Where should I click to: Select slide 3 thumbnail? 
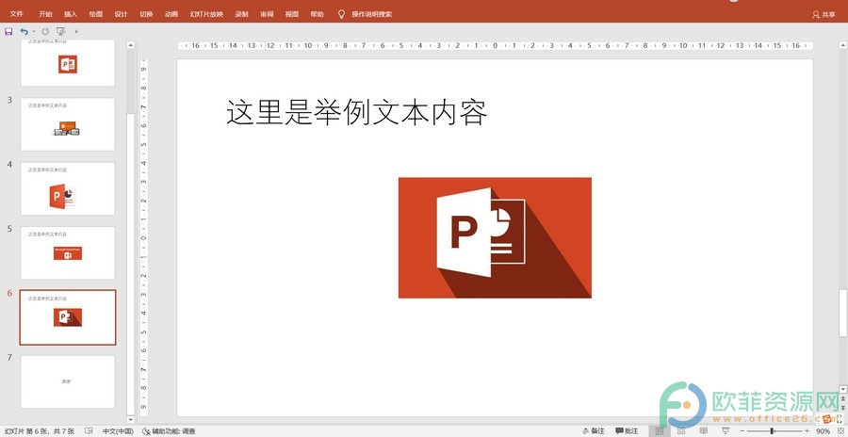tap(68, 124)
